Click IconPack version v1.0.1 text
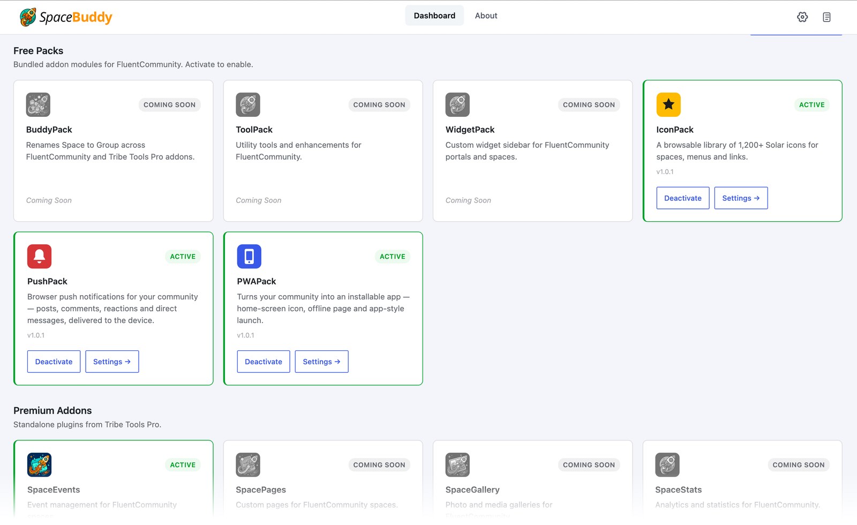This screenshot has width=857, height=525. [x=665, y=172]
